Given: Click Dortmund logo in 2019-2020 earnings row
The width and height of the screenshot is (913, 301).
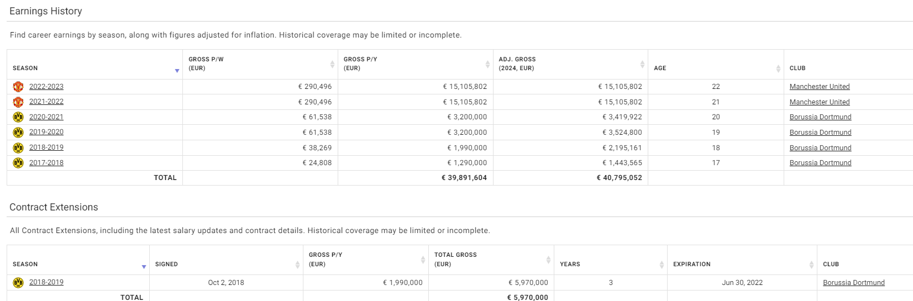Looking at the screenshot, I should click(x=18, y=133).
